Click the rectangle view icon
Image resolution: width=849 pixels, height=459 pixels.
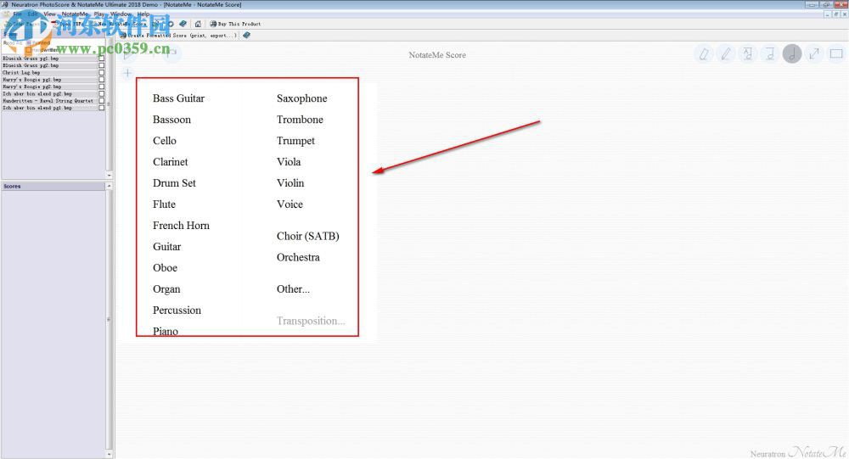[836, 54]
